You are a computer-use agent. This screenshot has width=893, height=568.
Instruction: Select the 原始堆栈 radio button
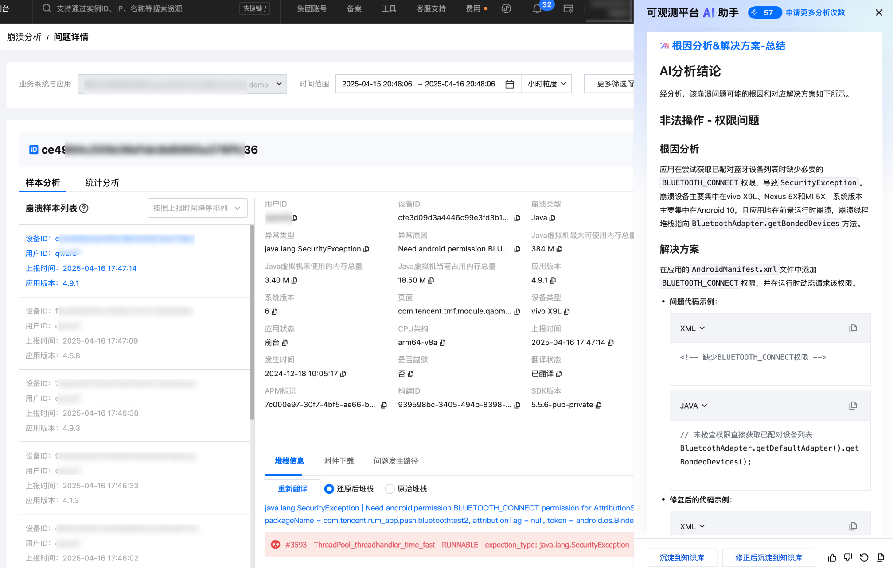(x=390, y=489)
